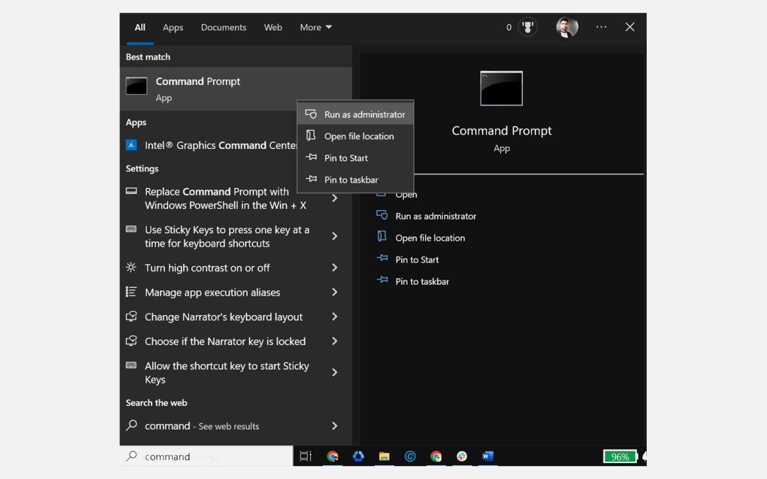
Task: Expand arrow for Turn high contrast on or off
Action: click(334, 268)
